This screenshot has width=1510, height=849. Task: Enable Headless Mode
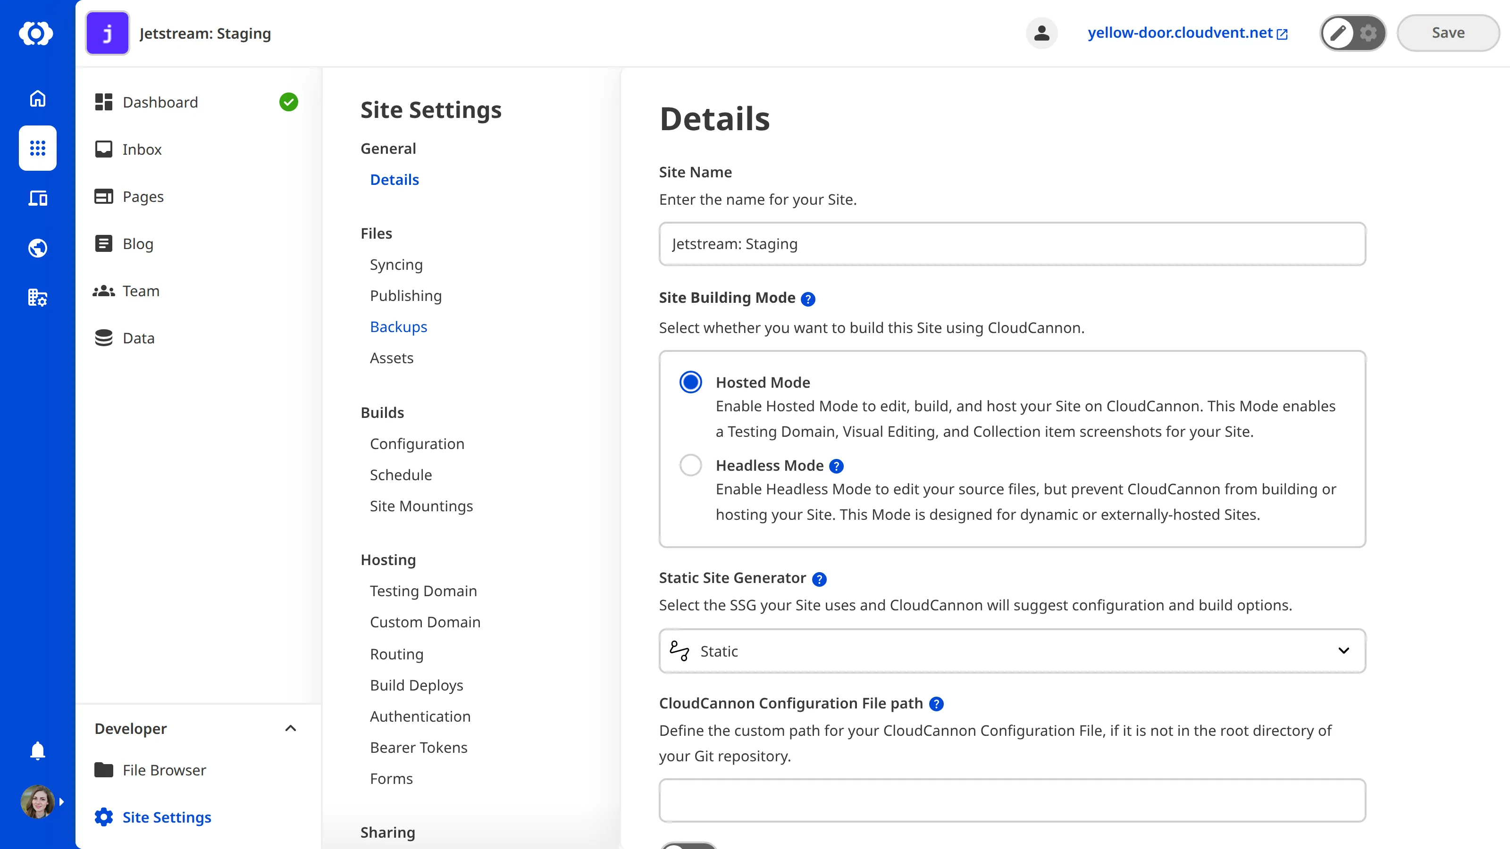[x=690, y=465]
